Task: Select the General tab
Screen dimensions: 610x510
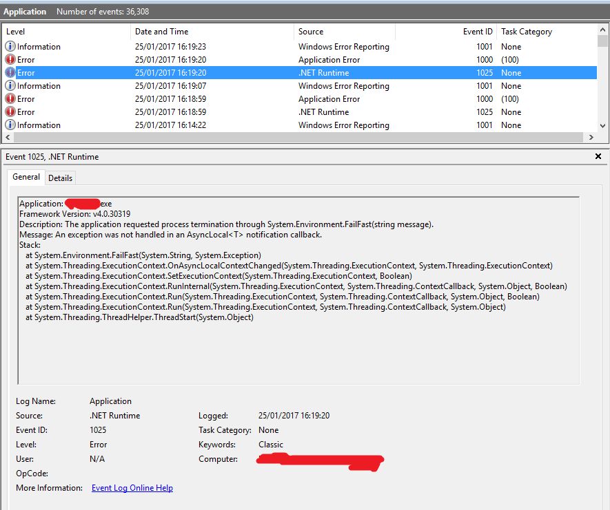Action: click(26, 177)
